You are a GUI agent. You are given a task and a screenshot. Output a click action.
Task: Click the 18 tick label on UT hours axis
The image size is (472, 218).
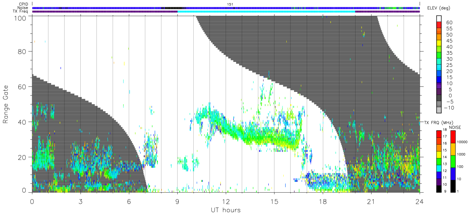click(322, 202)
